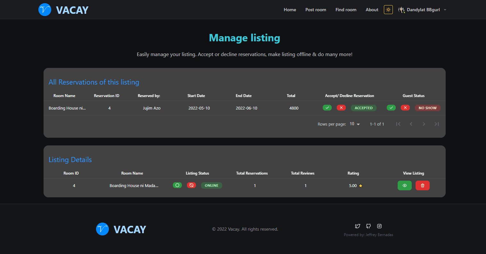Viewport: 486px width, 254px height.
Task: Toggle light mode with sun icon
Action: (388, 10)
